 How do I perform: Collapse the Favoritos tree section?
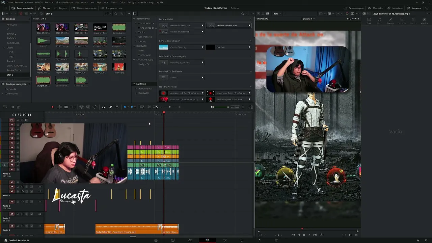134,84
